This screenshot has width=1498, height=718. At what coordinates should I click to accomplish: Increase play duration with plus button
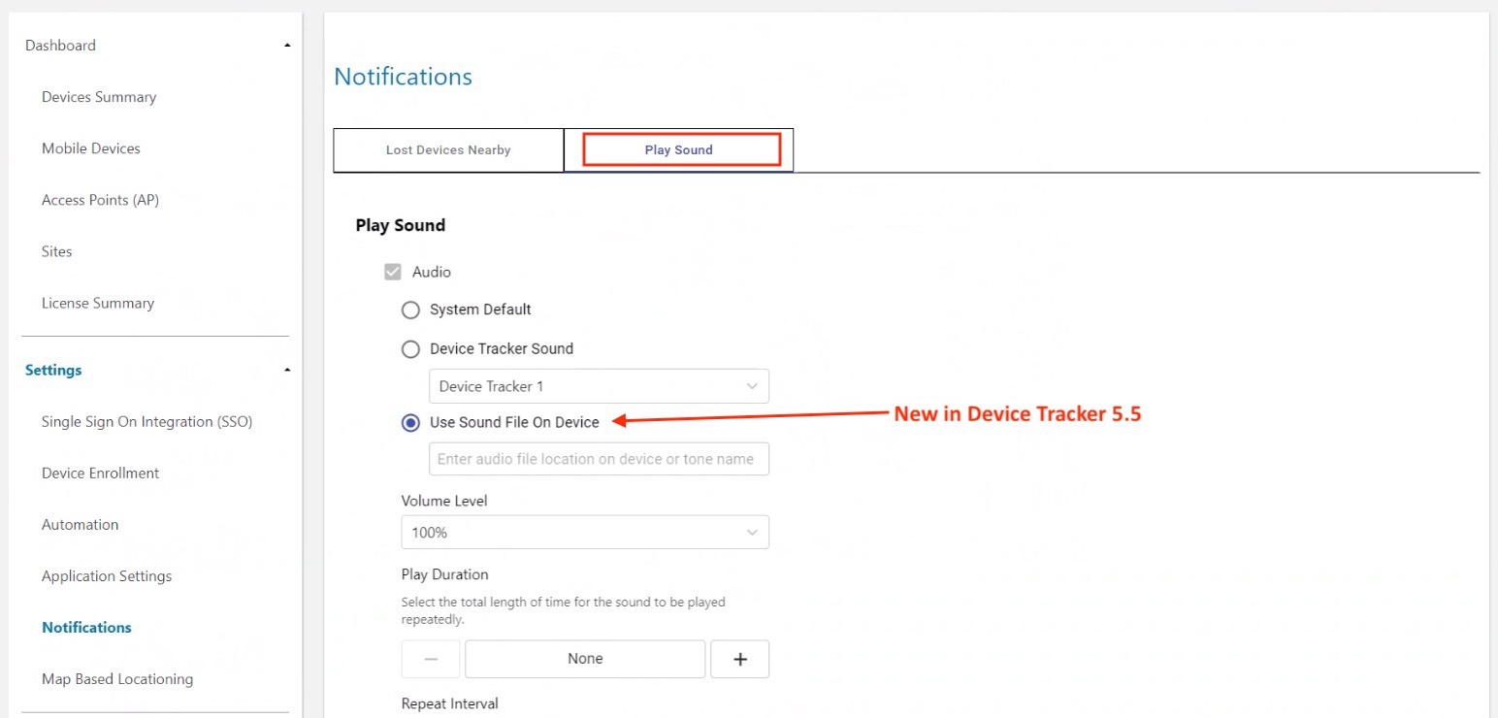tap(740, 659)
